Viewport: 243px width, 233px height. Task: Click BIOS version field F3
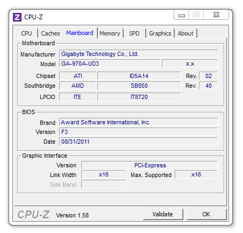[x=139, y=132]
